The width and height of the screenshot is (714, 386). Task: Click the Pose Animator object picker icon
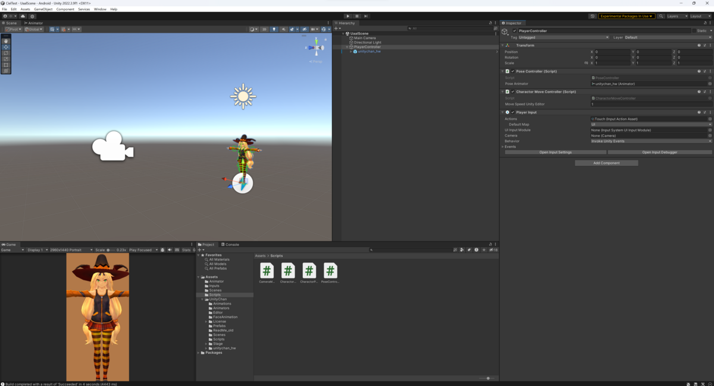pyautogui.click(x=710, y=84)
